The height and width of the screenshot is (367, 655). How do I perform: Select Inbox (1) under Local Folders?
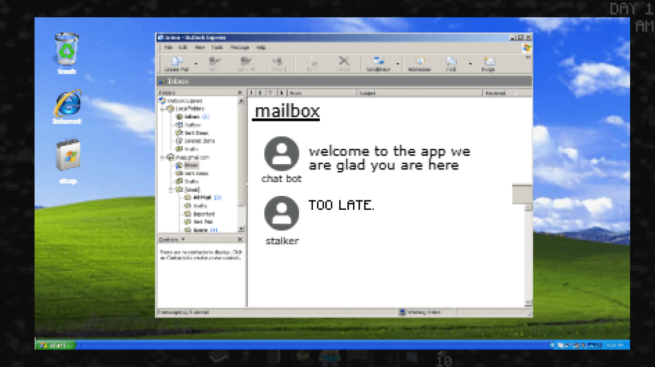point(192,116)
